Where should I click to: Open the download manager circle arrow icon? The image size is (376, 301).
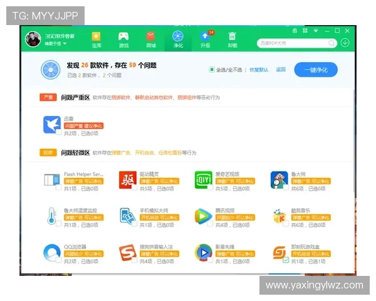[345, 43]
